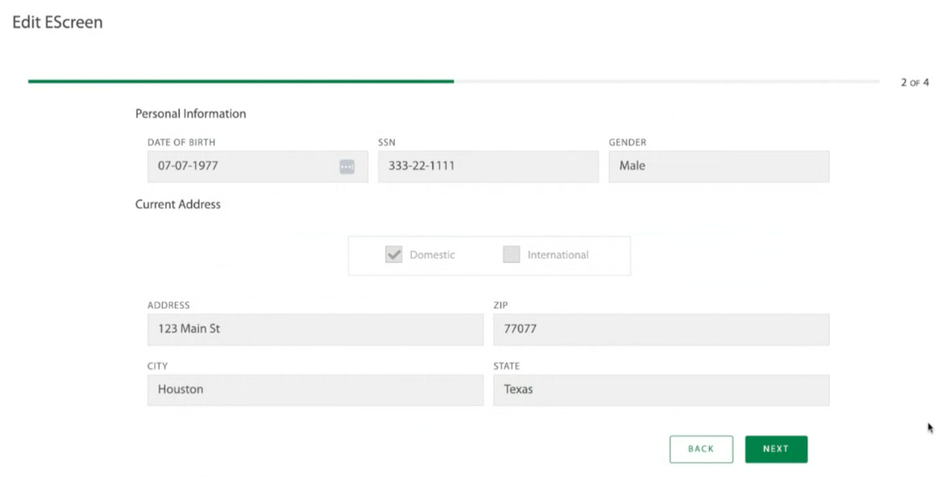Select the ZIP field showing 77077
The width and height of the screenshot is (939, 477).
[x=661, y=329]
